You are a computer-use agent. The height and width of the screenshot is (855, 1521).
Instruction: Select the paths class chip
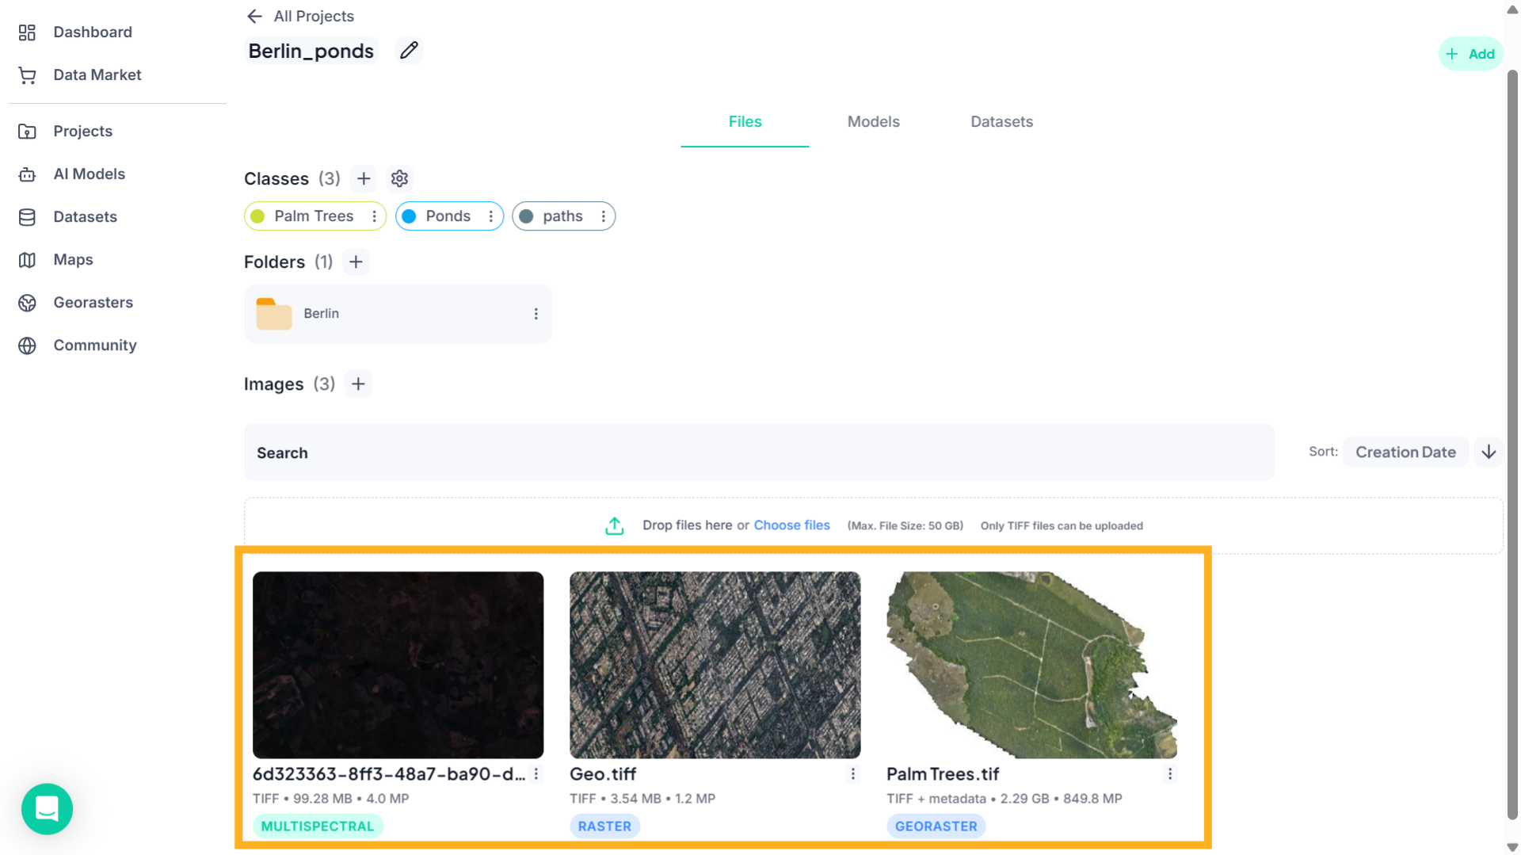tap(563, 216)
